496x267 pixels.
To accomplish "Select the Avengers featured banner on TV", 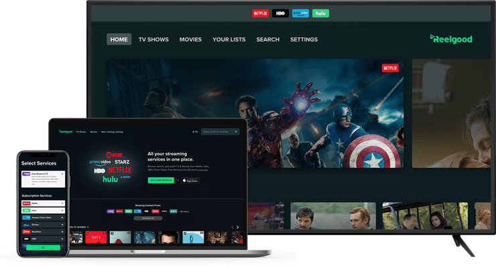I will 255,113.
